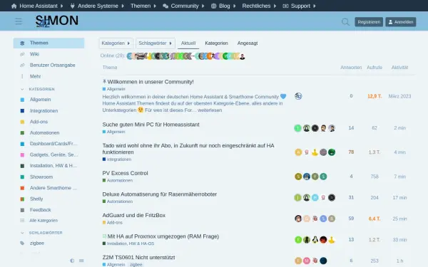Open the SIMON42 site logo
This screenshot has width=428, height=267.
tap(57, 21)
